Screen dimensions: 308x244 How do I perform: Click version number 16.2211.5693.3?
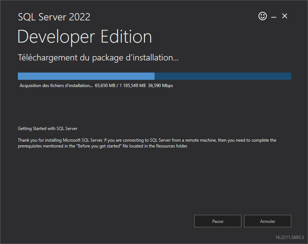(289, 237)
